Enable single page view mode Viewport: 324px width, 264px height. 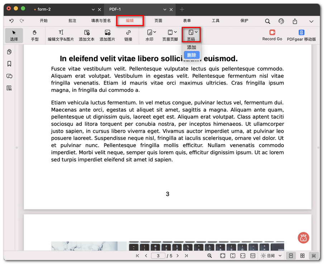click(x=291, y=255)
